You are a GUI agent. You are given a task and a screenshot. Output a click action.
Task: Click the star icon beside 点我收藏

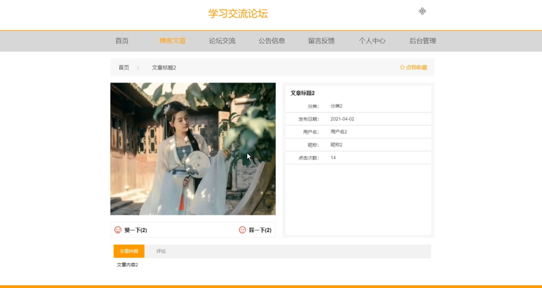point(402,67)
